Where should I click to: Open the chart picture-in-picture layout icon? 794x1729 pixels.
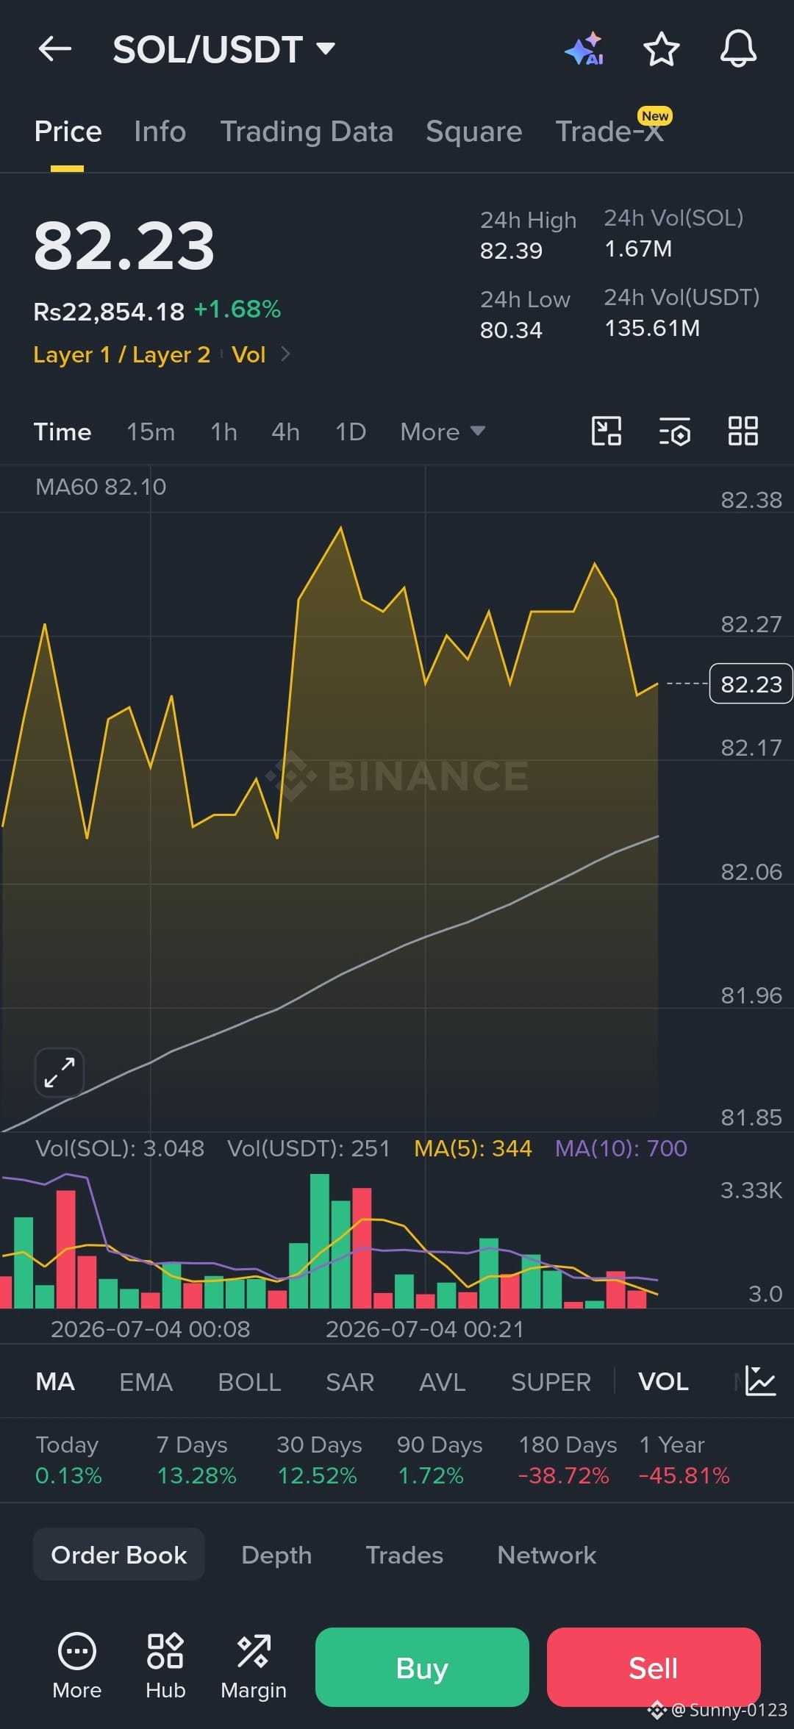click(x=607, y=431)
